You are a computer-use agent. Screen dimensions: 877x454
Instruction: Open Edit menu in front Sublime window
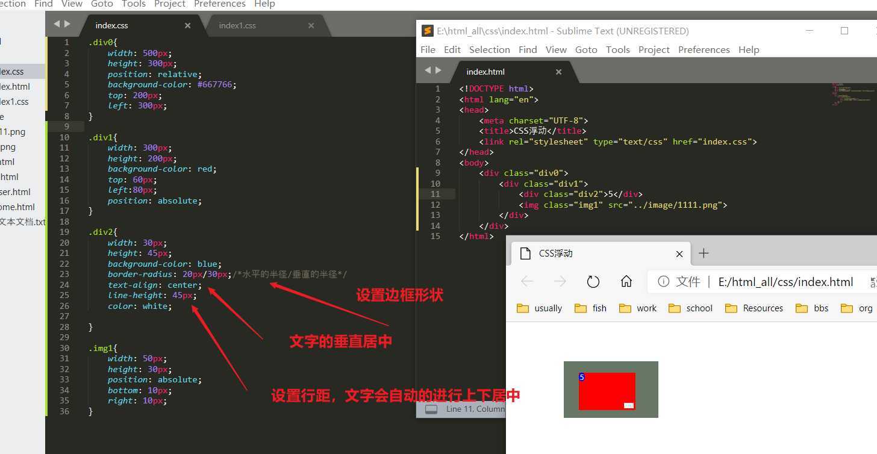pyautogui.click(x=452, y=50)
